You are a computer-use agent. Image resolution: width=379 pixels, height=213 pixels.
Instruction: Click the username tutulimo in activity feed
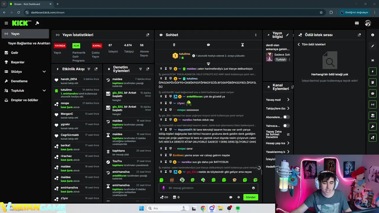click(x=66, y=90)
